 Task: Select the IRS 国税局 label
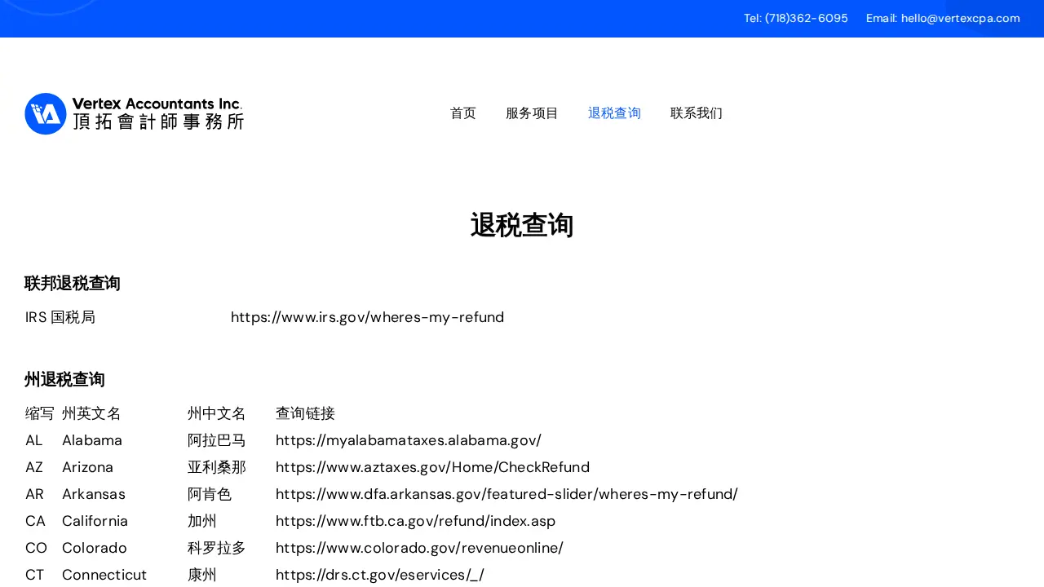point(60,317)
